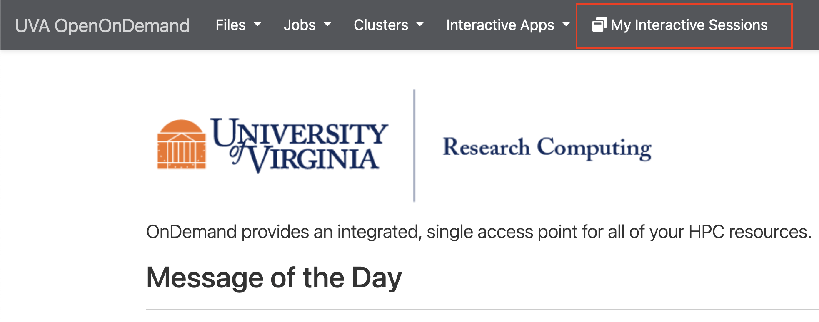The width and height of the screenshot is (819, 322).
Task: Open My Interactive Sessions text link
Action: tap(689, 25)
